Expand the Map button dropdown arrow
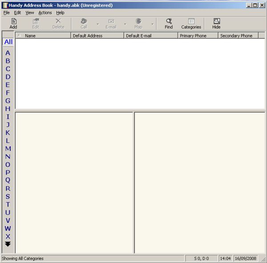The height and width of the screenshot is (263, 267). pyautogui.click(x=153, y=24)
